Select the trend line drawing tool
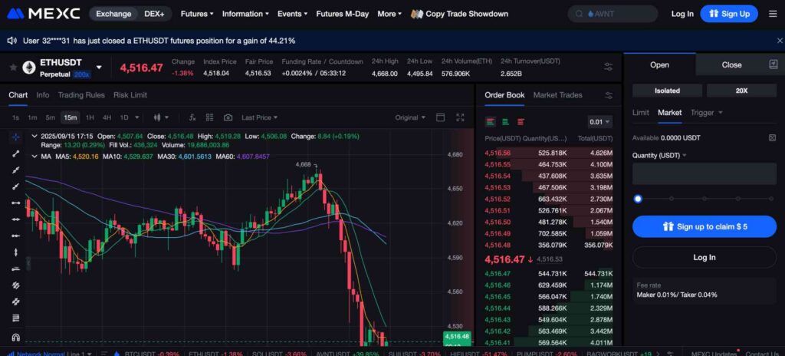Image resolution: width=785 pixels, height=356 pixels. tap(15, 153)
